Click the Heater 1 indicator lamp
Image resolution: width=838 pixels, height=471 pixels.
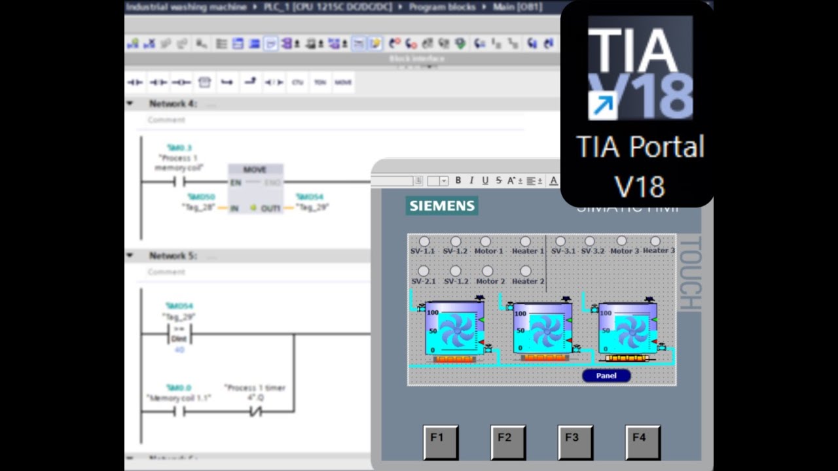tap(525, 241)
